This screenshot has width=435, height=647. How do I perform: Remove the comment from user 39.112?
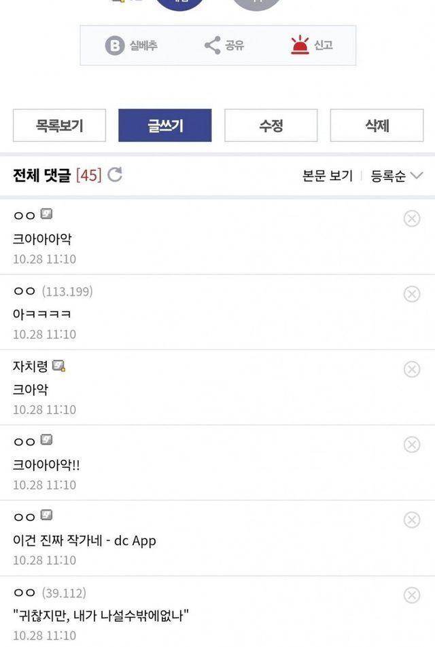pyautogui.click(x=412, y=595)
